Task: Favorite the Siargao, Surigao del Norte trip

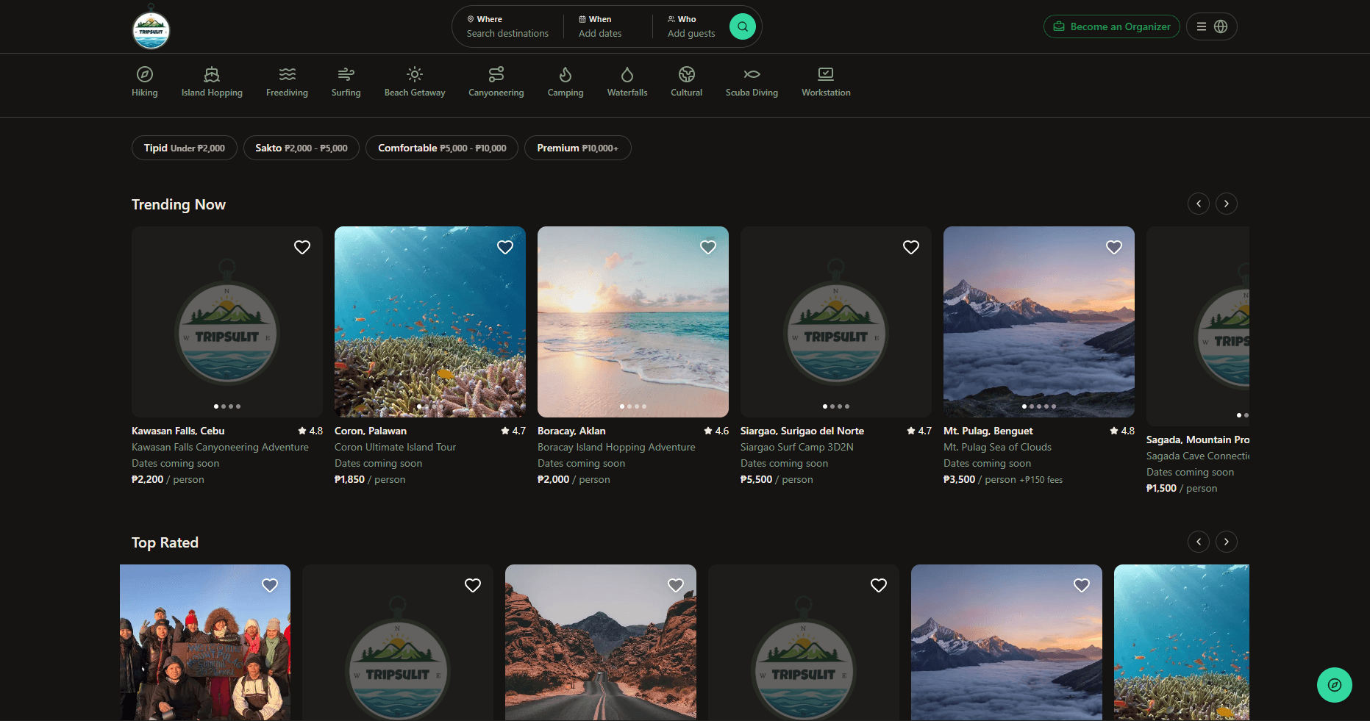Action: click(911, 248)
